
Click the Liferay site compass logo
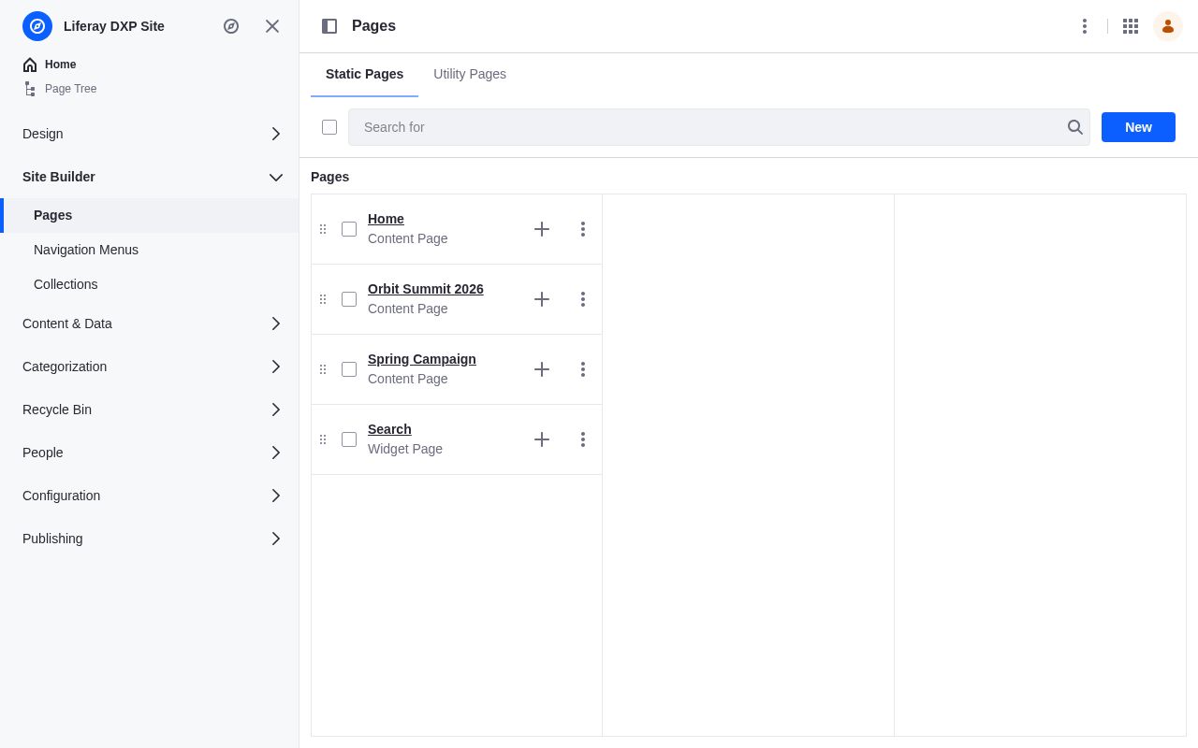[x=37, y=26]
